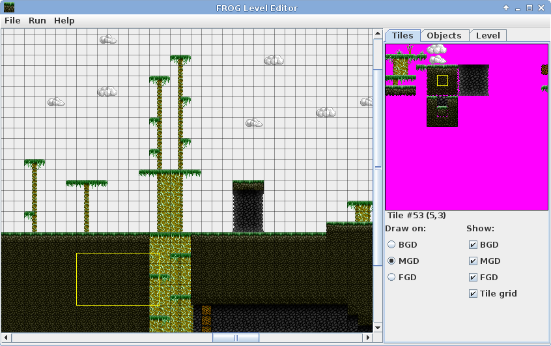The width and height of the screenshot is (551, 346).
Task: Click the 'Draw on:' label
Action: pos(405,229)
